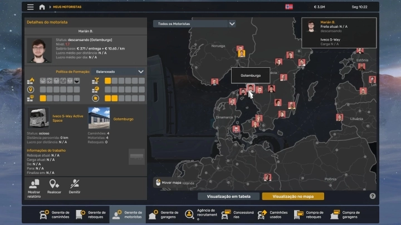Click Iveco S-Way Active Space truck thumbnail
Screen dimensions: 401x225
[38, 118]
